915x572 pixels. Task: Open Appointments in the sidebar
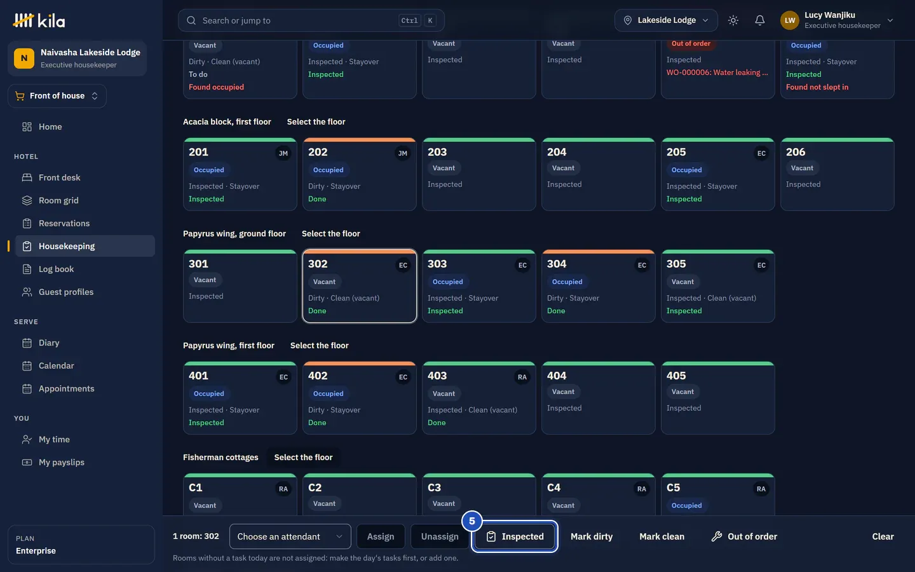click(x=85, y=388)
